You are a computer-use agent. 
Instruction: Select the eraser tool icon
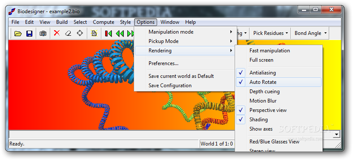pos(68,34)
